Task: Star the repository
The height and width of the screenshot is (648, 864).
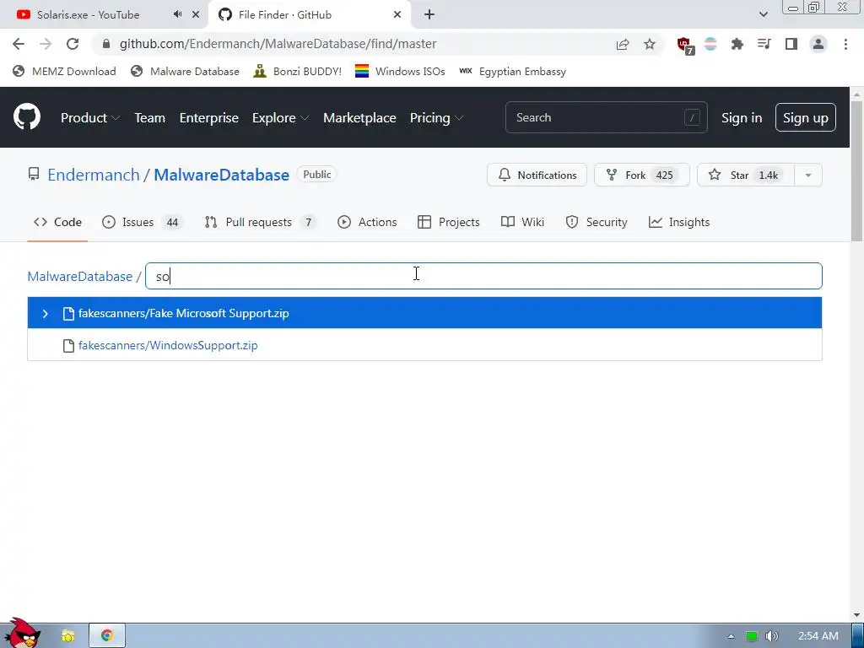Action: coord(746,175)
